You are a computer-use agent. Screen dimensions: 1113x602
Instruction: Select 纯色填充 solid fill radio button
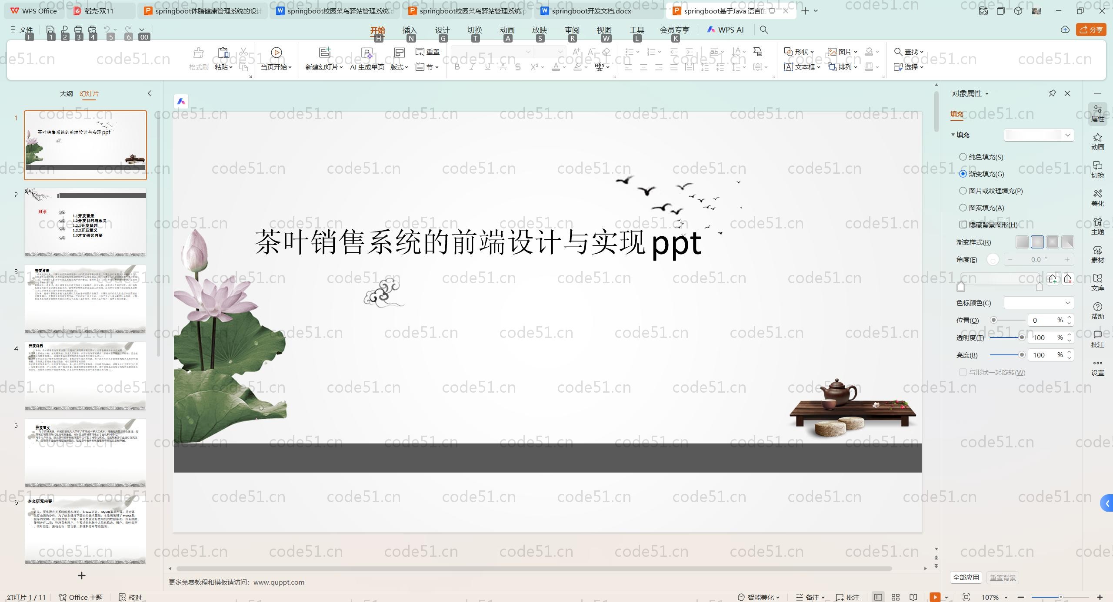click(963, 157)
